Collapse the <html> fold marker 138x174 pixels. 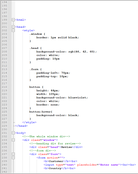click(x=13, y=20)
